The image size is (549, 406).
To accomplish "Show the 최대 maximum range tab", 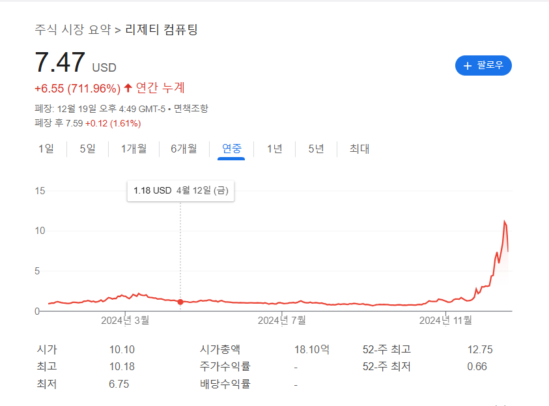I will (x=359, y=149).
